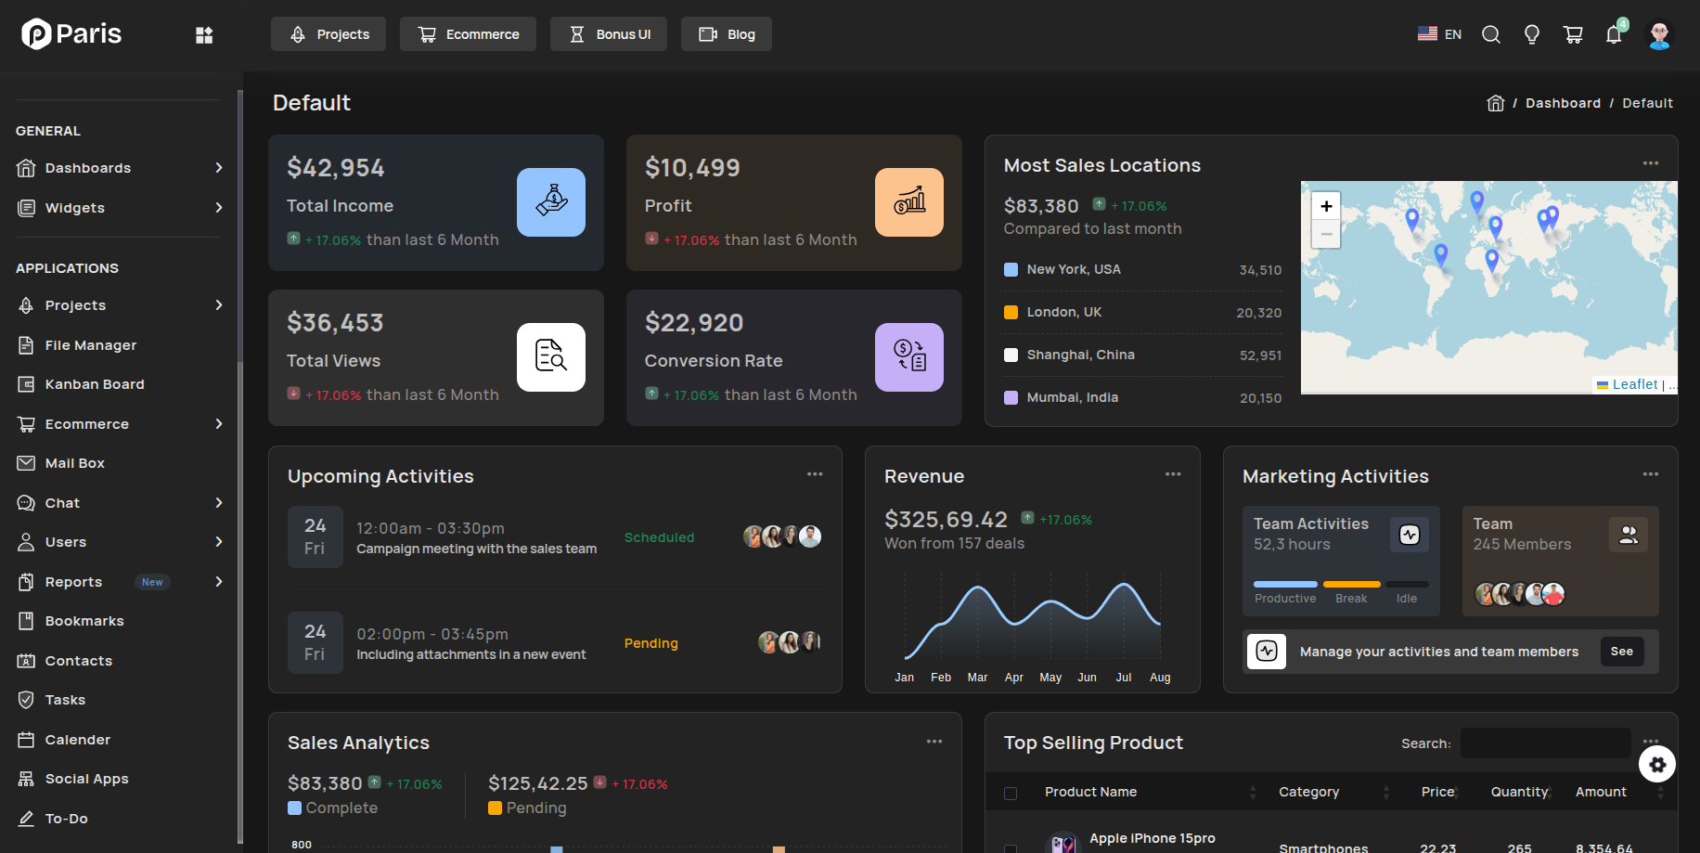
Task: Open notifications via the bell icon
Action: 1614,34
